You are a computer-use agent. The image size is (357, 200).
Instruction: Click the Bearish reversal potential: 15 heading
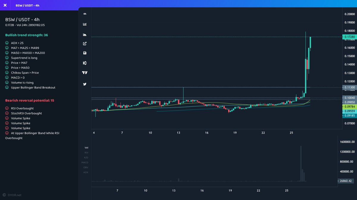(30, 100)
